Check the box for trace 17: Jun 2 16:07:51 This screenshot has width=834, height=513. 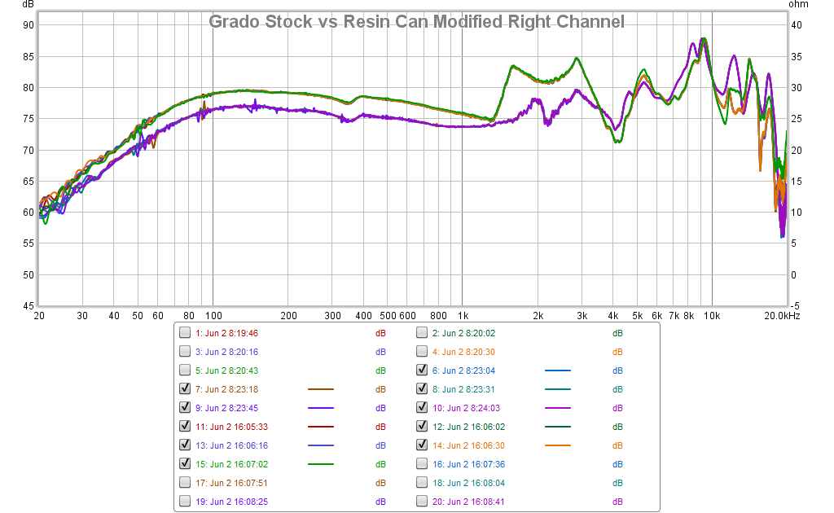[185, 482]
